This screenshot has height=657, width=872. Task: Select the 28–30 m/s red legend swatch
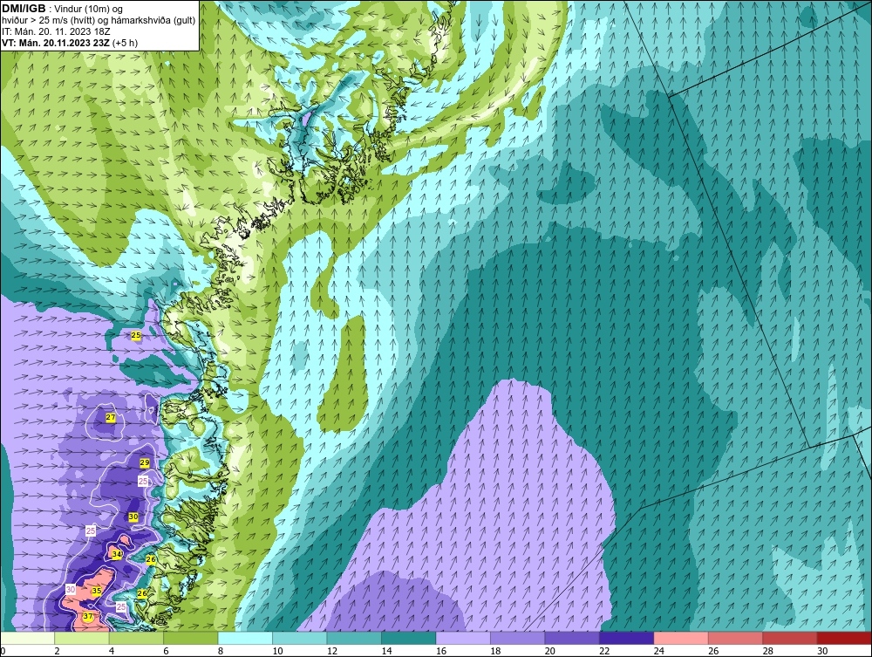[790, 638]
